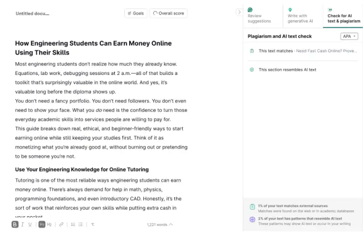Toggle italic formatting
Image resolution: width=363 pixels, height=238 pixels.
pos(23,224)
